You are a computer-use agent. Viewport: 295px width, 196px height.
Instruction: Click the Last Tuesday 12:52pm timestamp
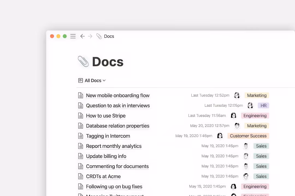[210, 95]
